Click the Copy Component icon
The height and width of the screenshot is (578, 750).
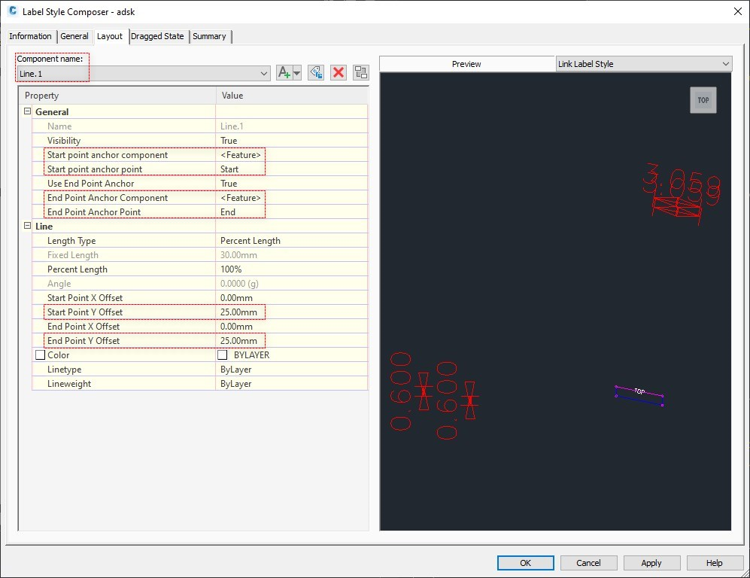pos(316,73)
